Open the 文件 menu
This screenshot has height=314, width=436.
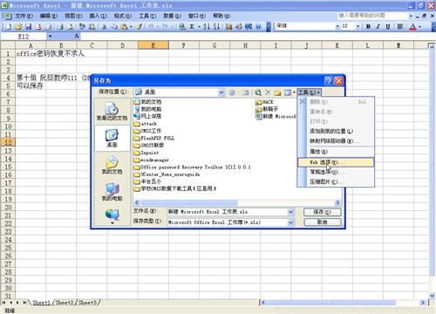(x=24, y=16)
